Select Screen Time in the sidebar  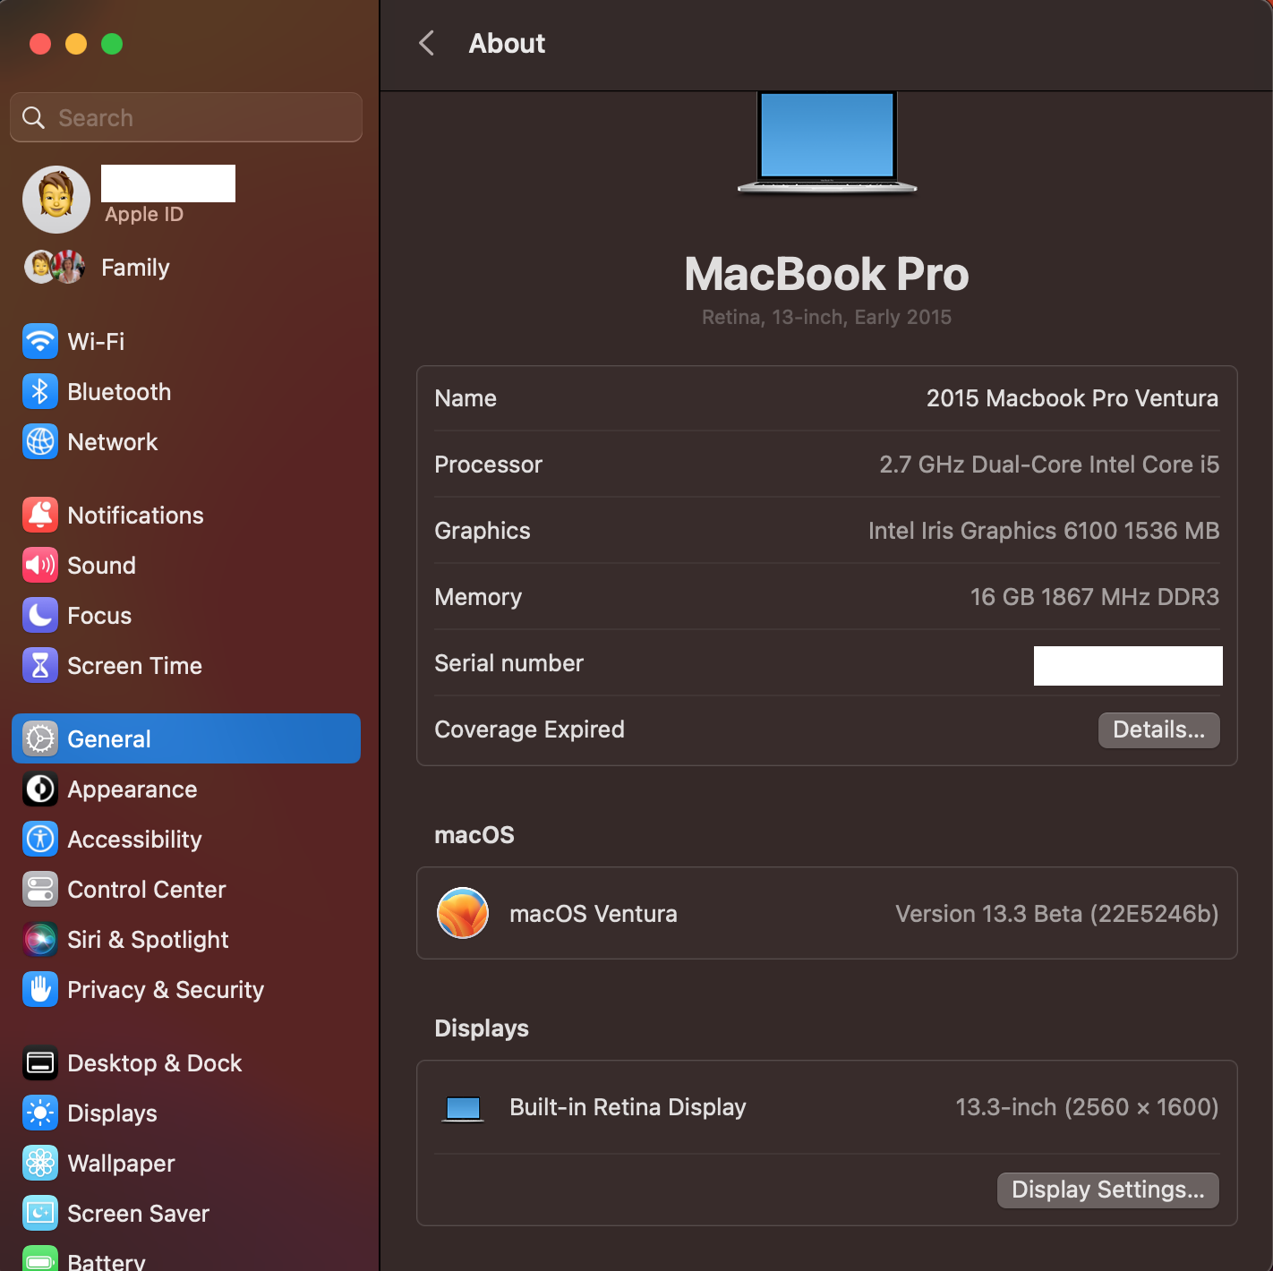186,665
